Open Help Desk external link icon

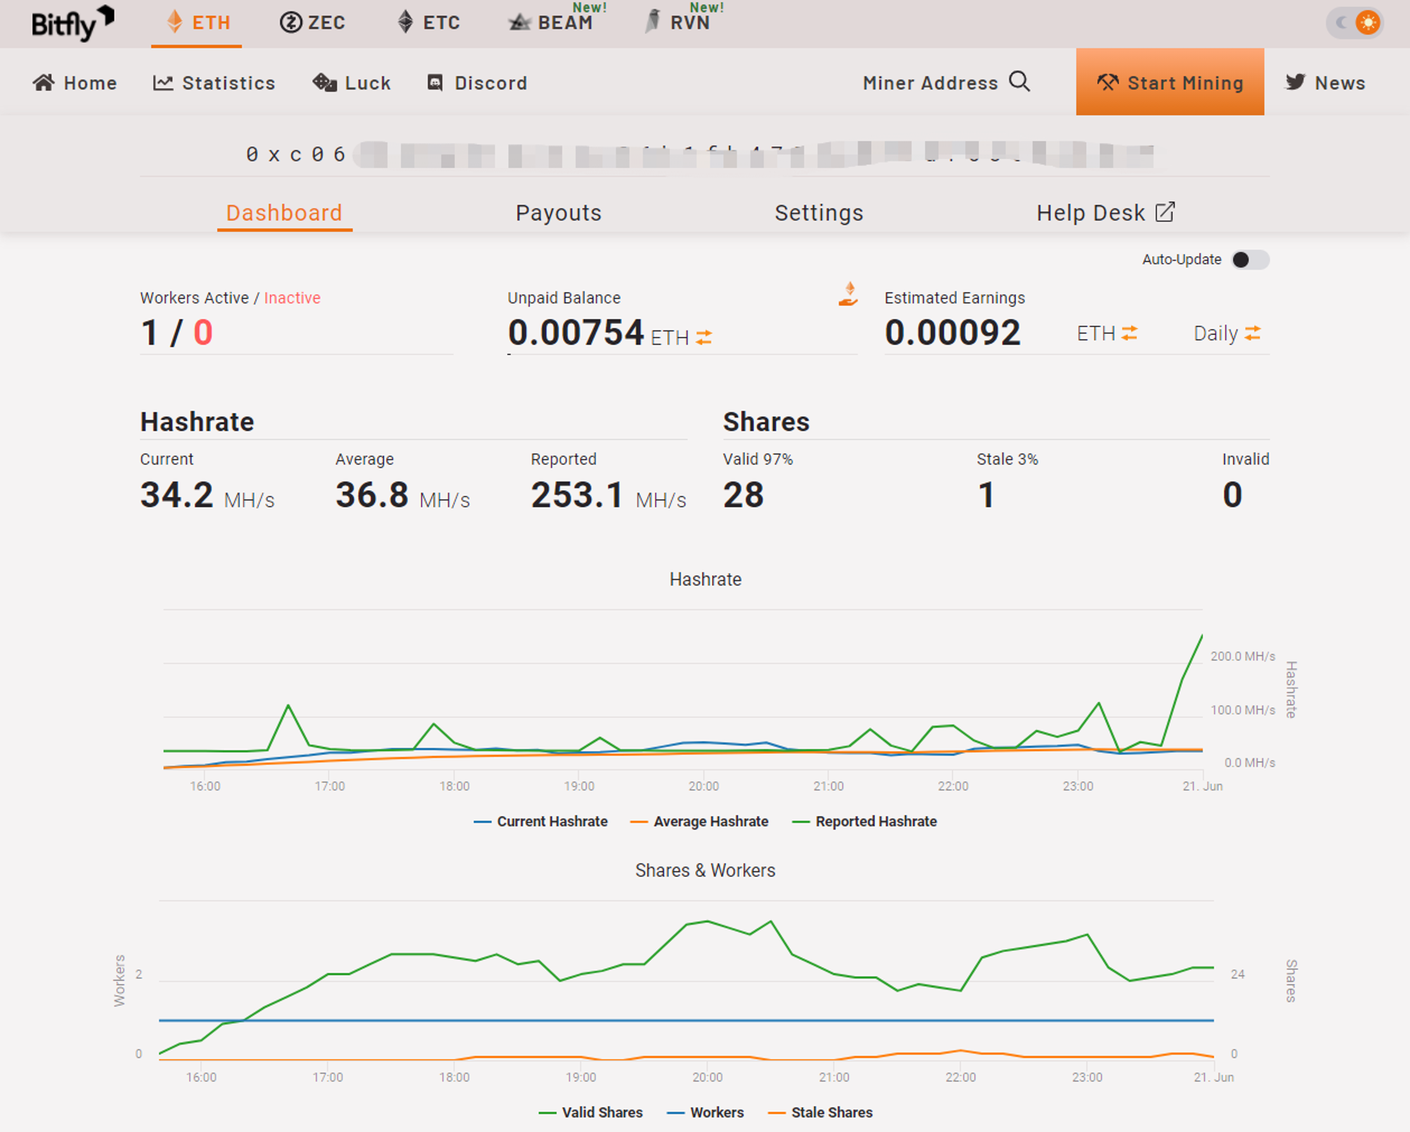[1165, 212]
